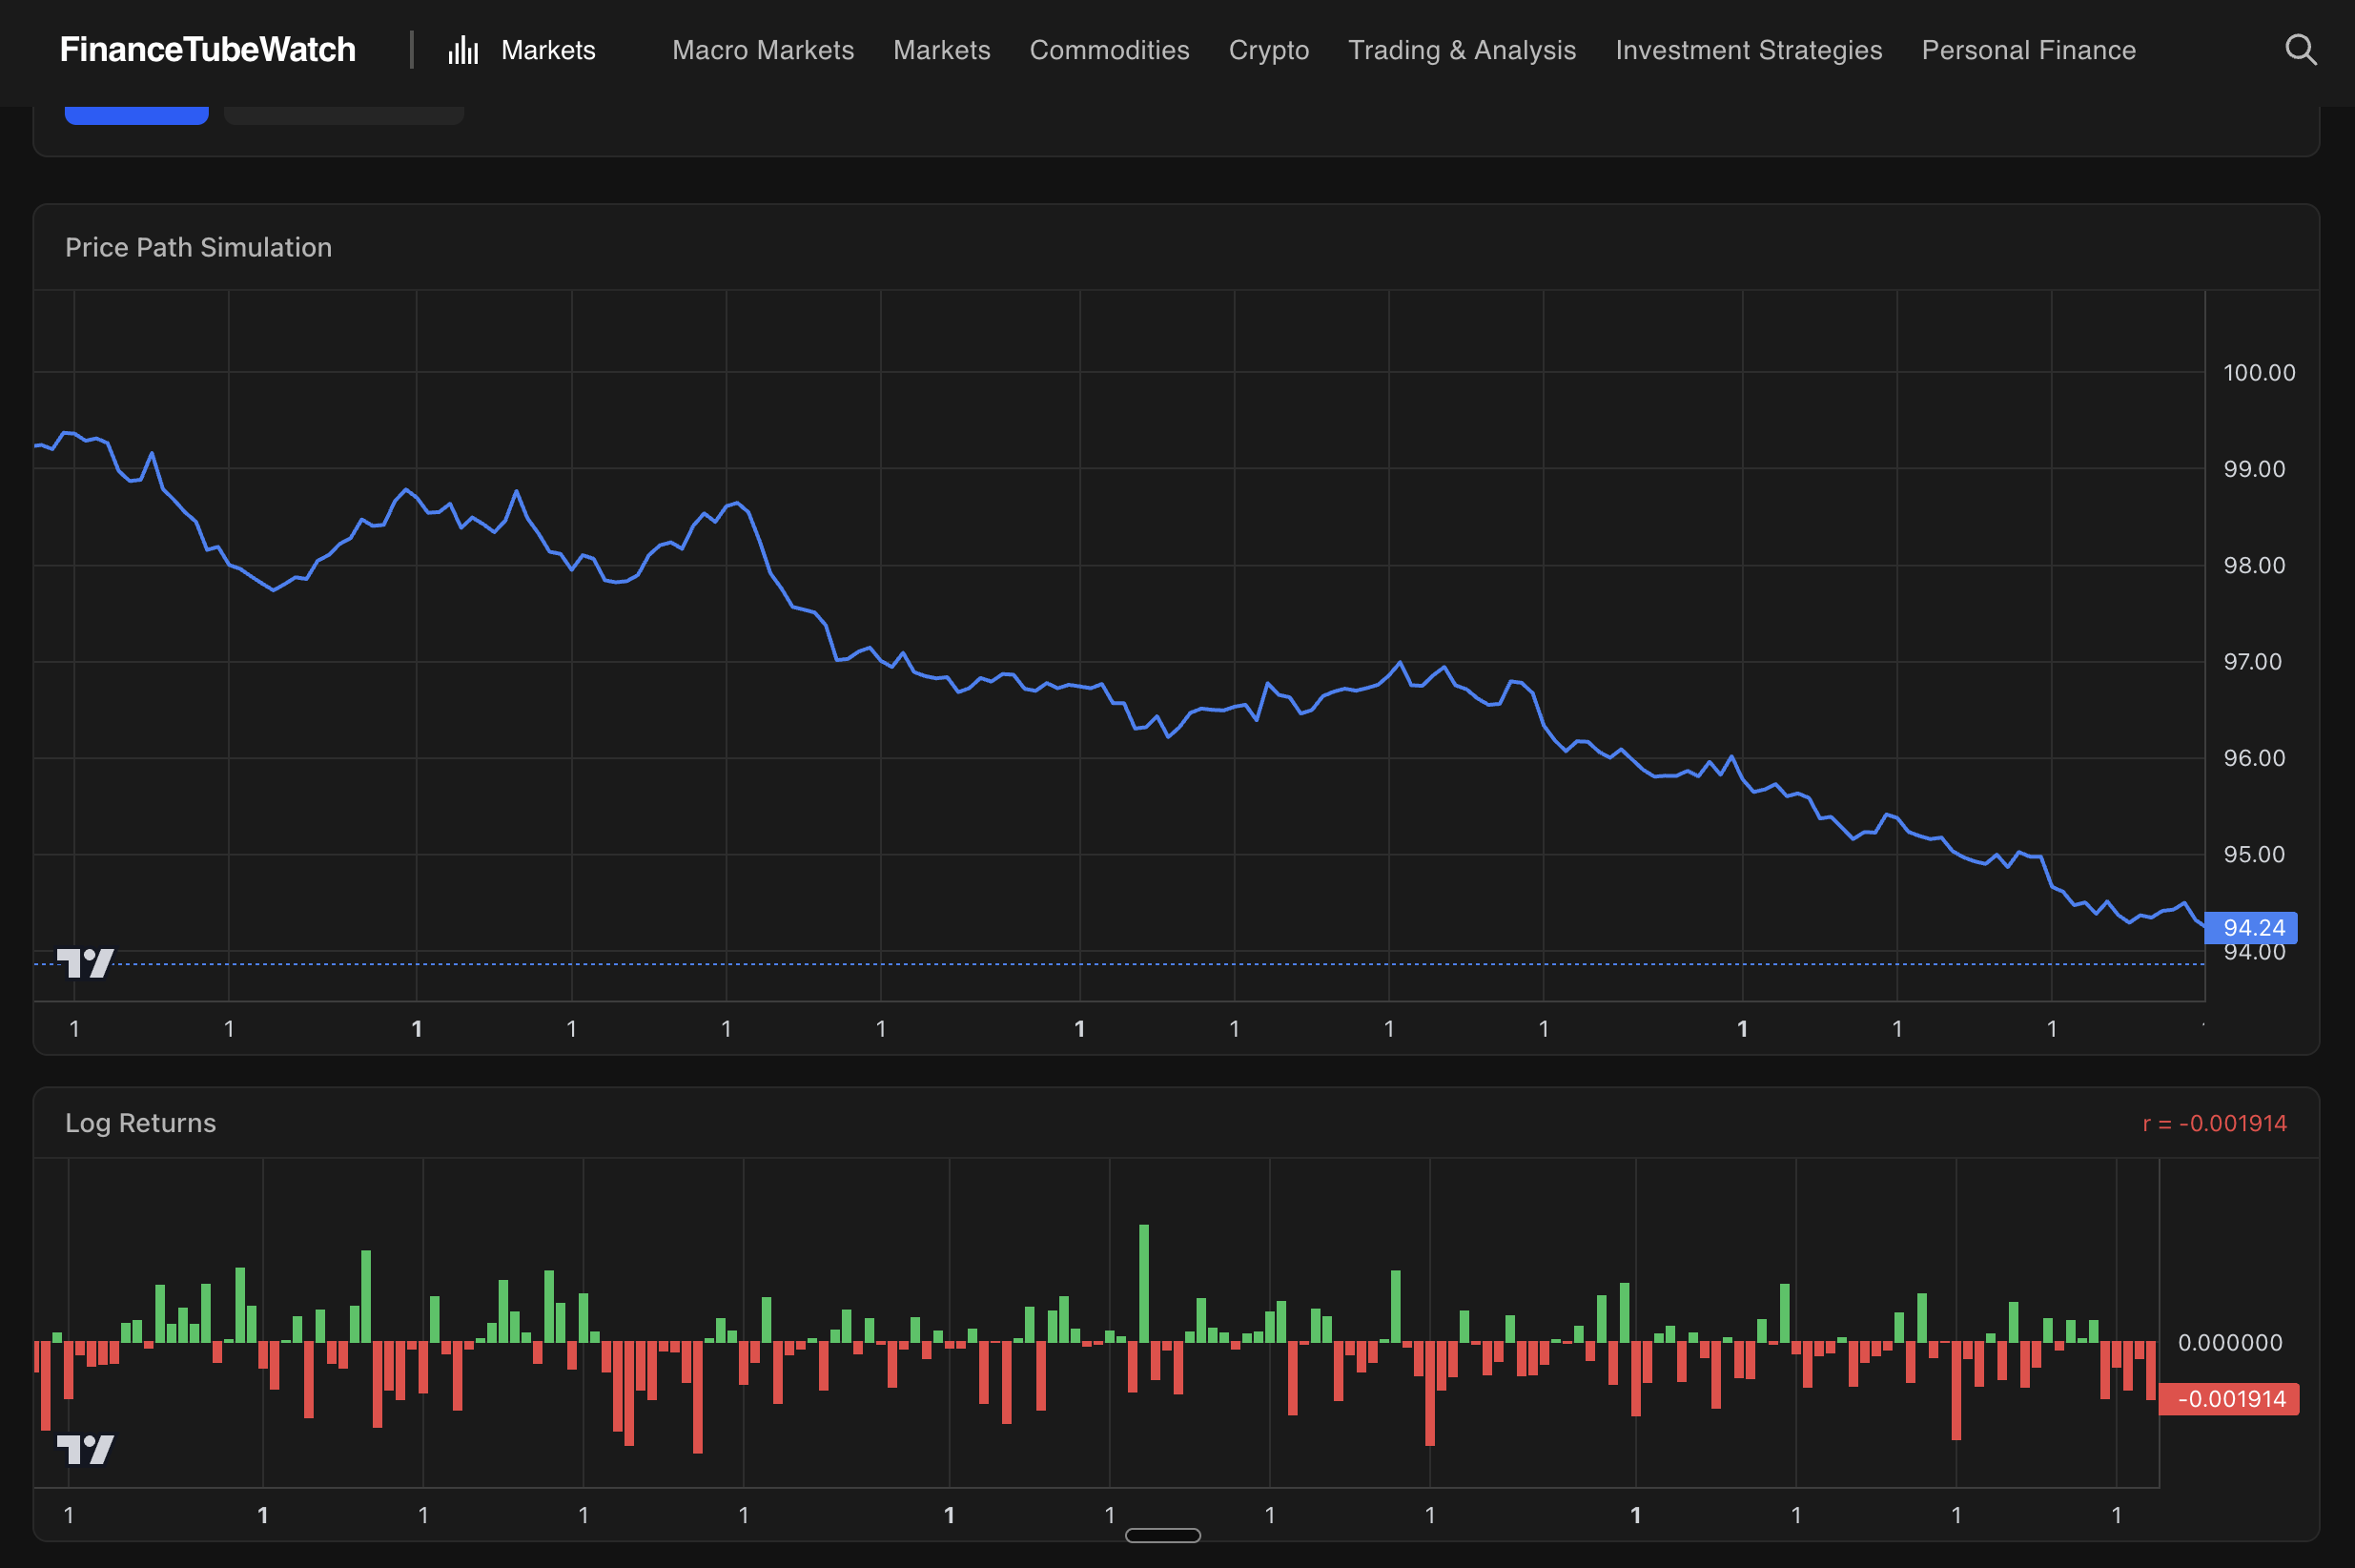
Task: Switch to the inactive gray toggle option
Action: pyautogui.click(x=344, y=110)
